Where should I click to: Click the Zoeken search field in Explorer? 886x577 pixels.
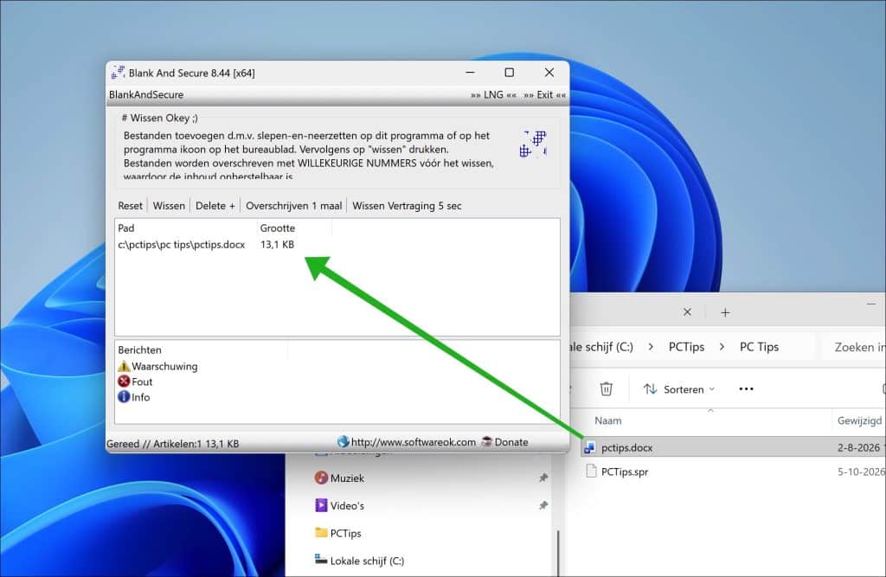pos(852,347)
